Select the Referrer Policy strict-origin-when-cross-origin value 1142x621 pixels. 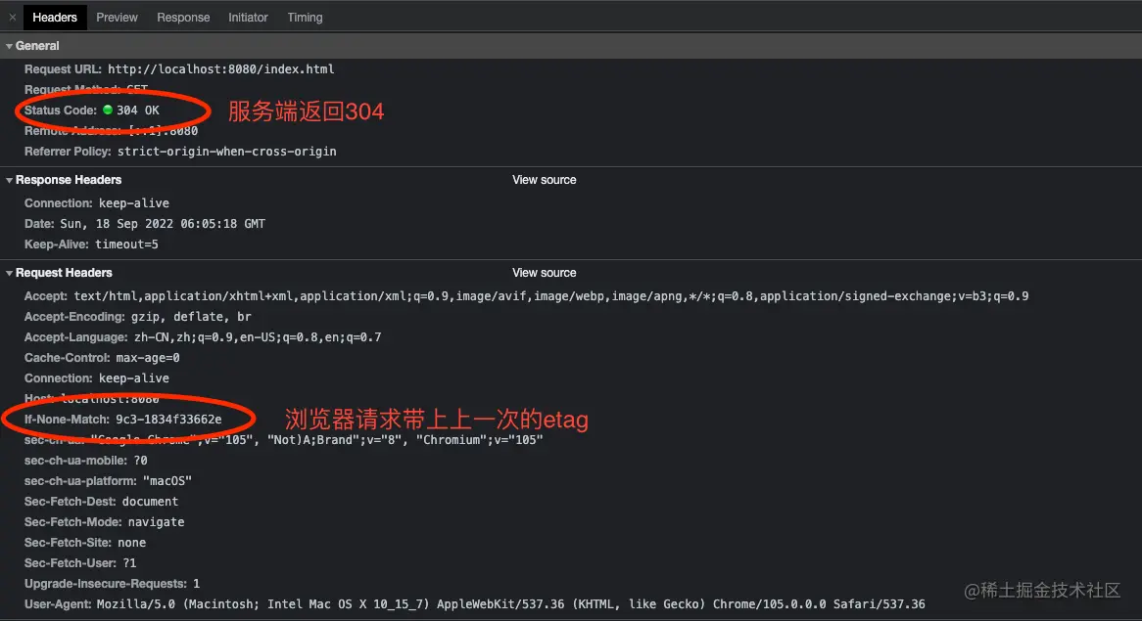[226, 152]
